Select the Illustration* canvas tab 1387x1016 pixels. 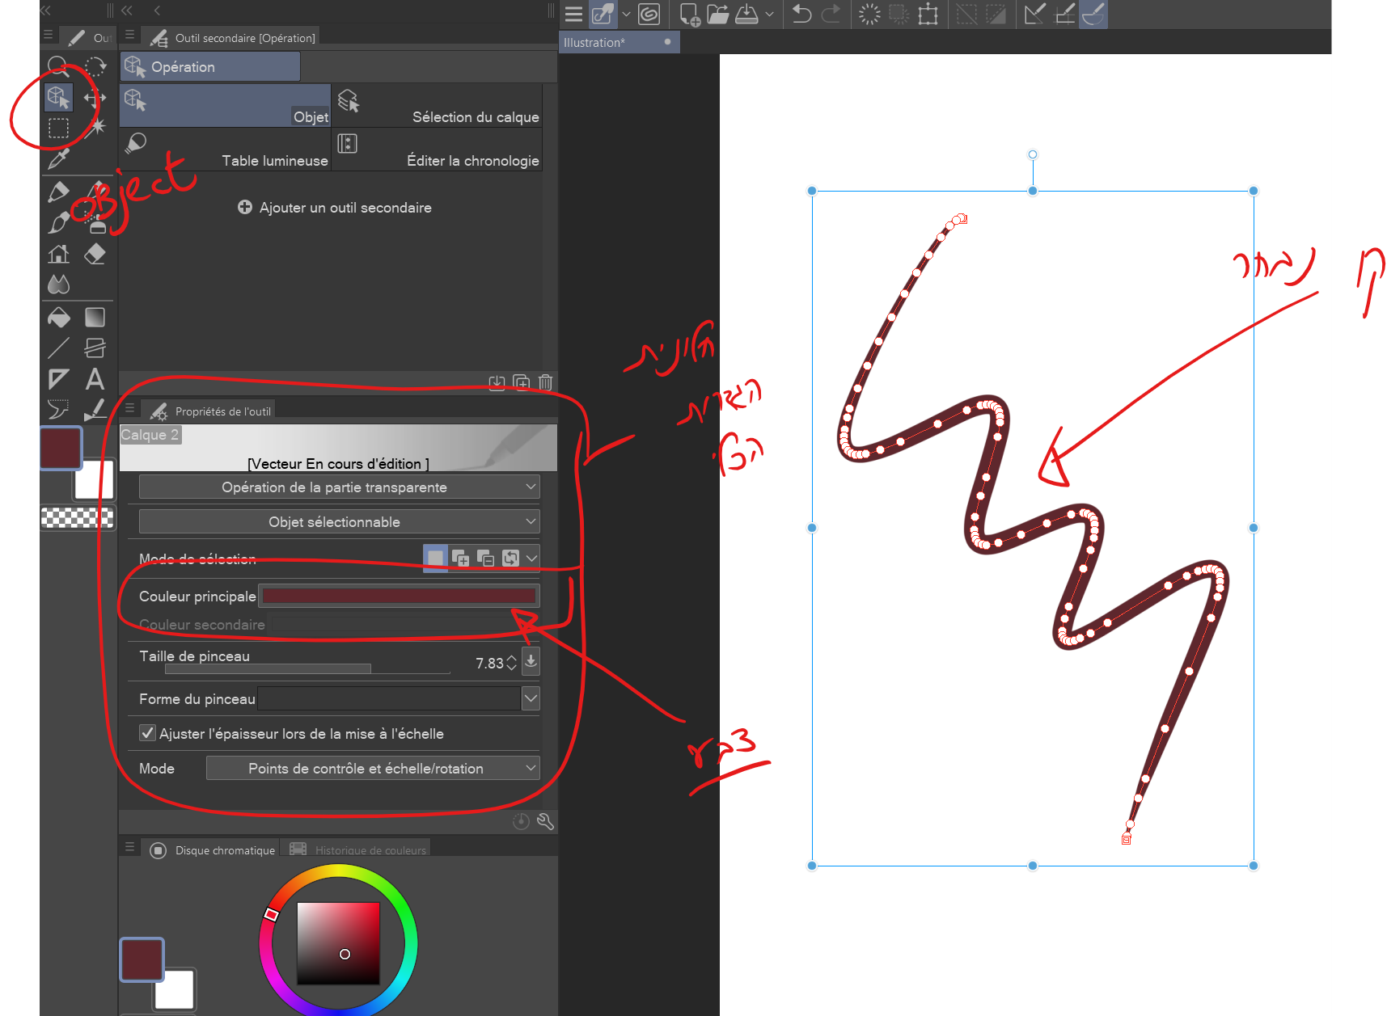point(619,42)
